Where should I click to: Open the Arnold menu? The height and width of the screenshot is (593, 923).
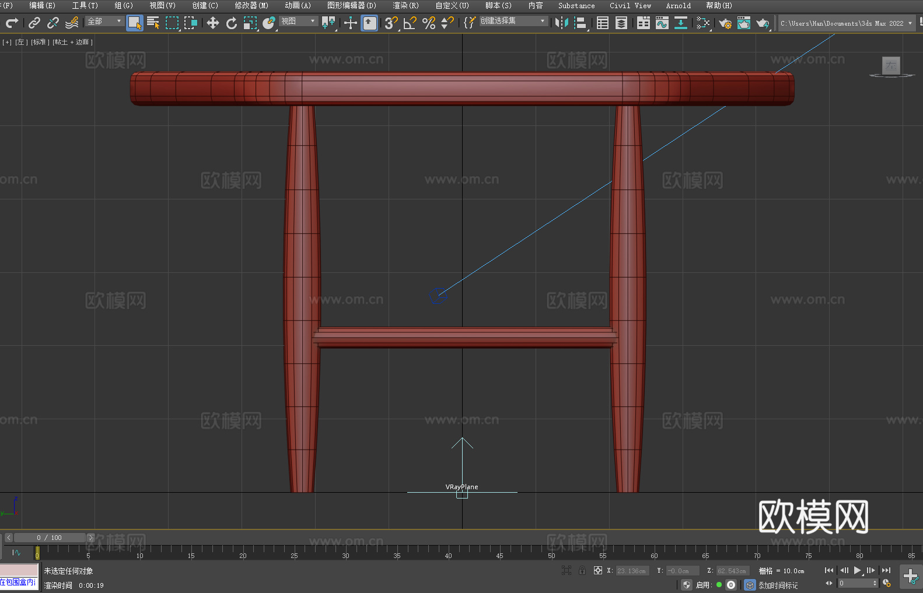point(678,5)
